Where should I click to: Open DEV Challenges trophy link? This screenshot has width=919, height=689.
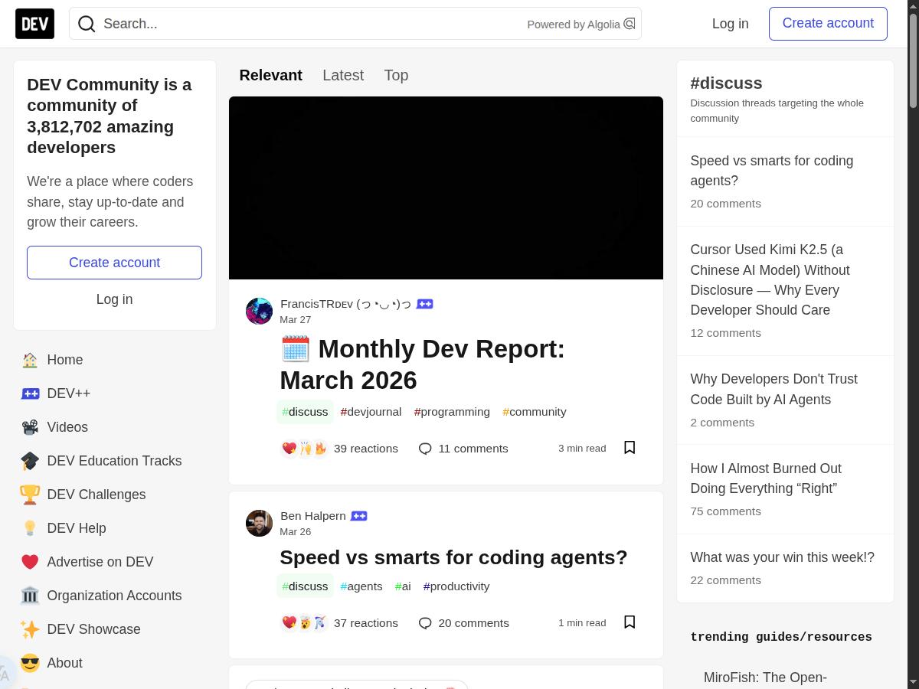(x=96, y=495)
